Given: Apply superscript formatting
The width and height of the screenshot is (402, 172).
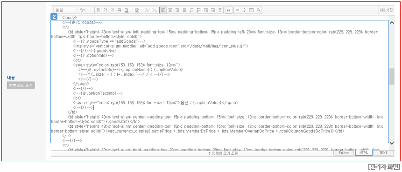Looking at the screenshot, I should point(148,10).
